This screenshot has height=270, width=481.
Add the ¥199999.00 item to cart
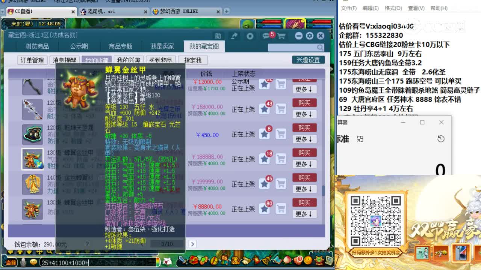[x=281, y=184]
